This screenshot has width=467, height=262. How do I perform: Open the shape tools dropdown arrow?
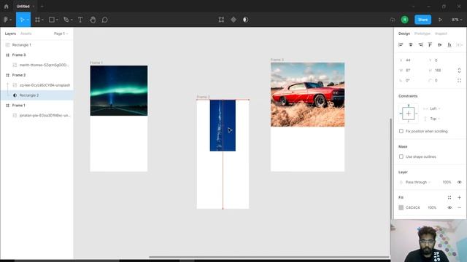[x=57, y=20]
